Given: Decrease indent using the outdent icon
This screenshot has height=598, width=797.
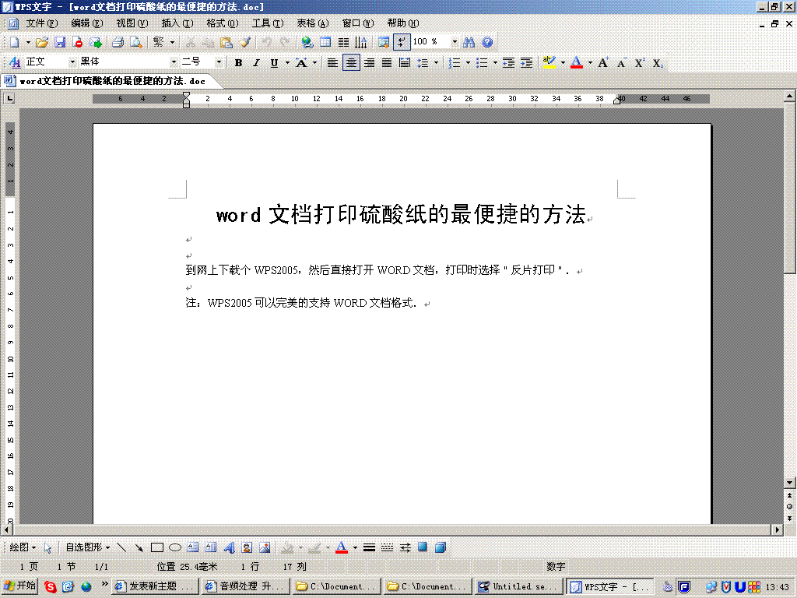Looking at the screenshot, I should click(508, 62).
